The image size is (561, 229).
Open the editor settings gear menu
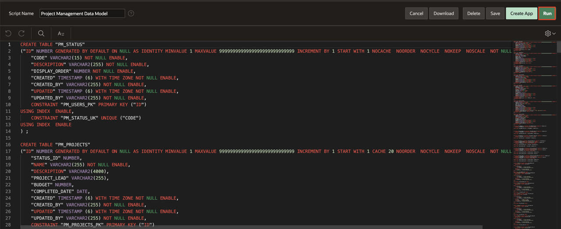click(550, 33)
